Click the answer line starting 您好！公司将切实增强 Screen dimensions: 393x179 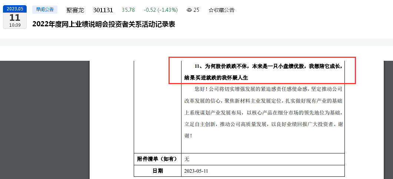coord(268,89)
